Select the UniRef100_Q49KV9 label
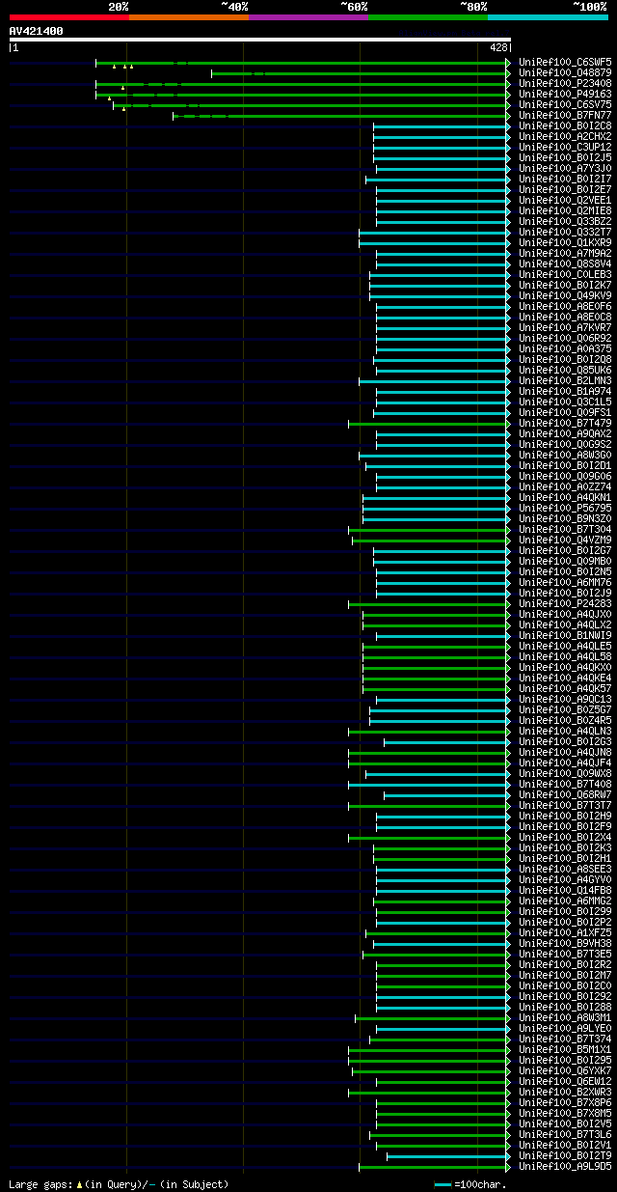The width and height of the screenshot is (617, 1192). [x=565, y=295]
